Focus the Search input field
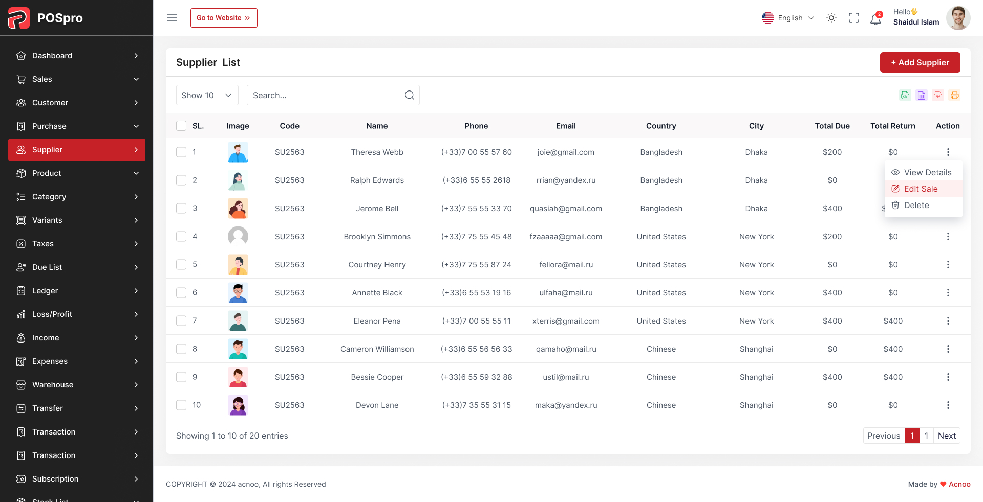 [x=333, y=95]
